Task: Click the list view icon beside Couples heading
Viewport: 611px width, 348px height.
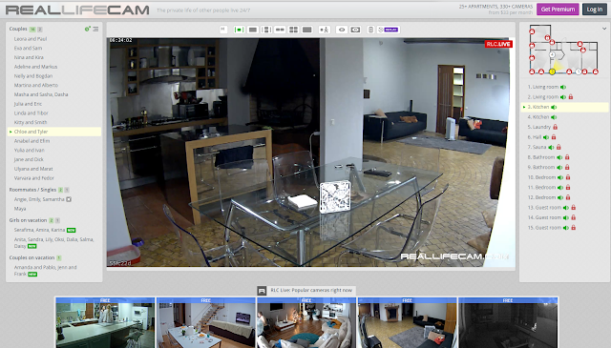Action: click(x=95, y=30)
